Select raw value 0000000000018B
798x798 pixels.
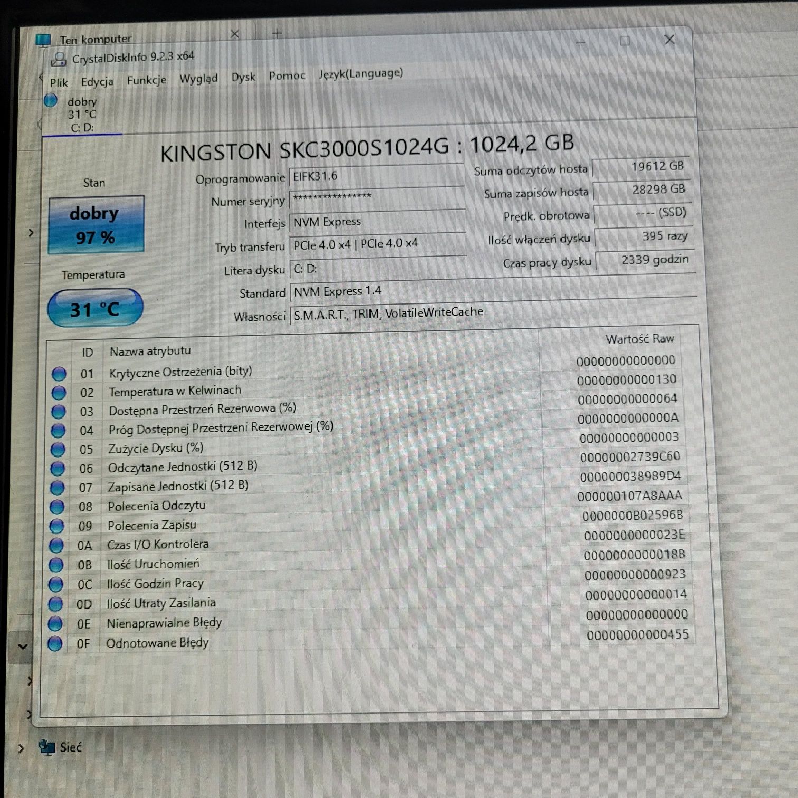coord(634,555)
